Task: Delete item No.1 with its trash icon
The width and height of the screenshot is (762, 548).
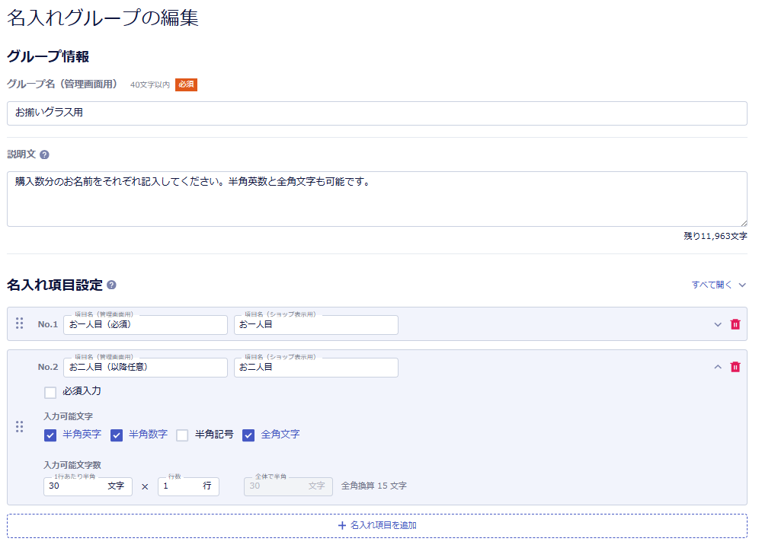Action: [x=735, y=324]
